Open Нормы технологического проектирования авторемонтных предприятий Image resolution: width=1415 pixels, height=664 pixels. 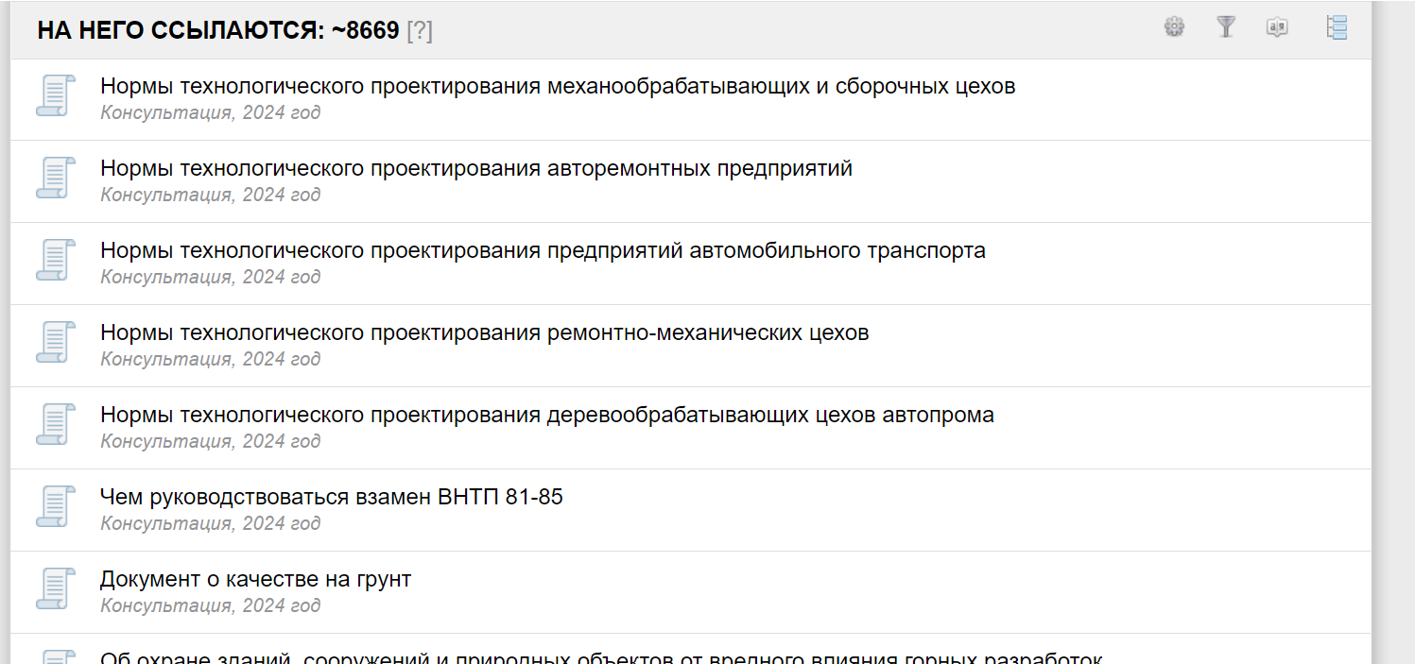pyautogui.click(x=476, y=168)
